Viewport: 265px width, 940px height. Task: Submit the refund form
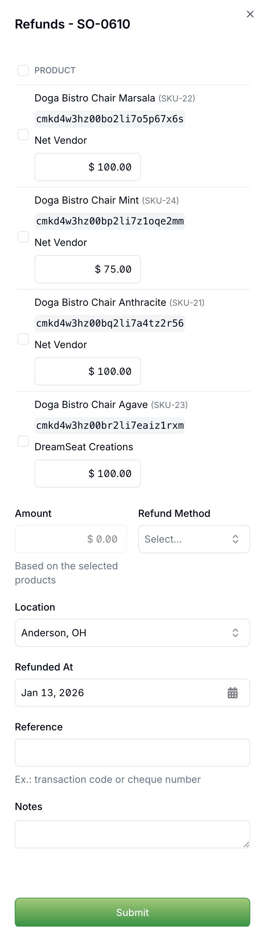[132, 912]
